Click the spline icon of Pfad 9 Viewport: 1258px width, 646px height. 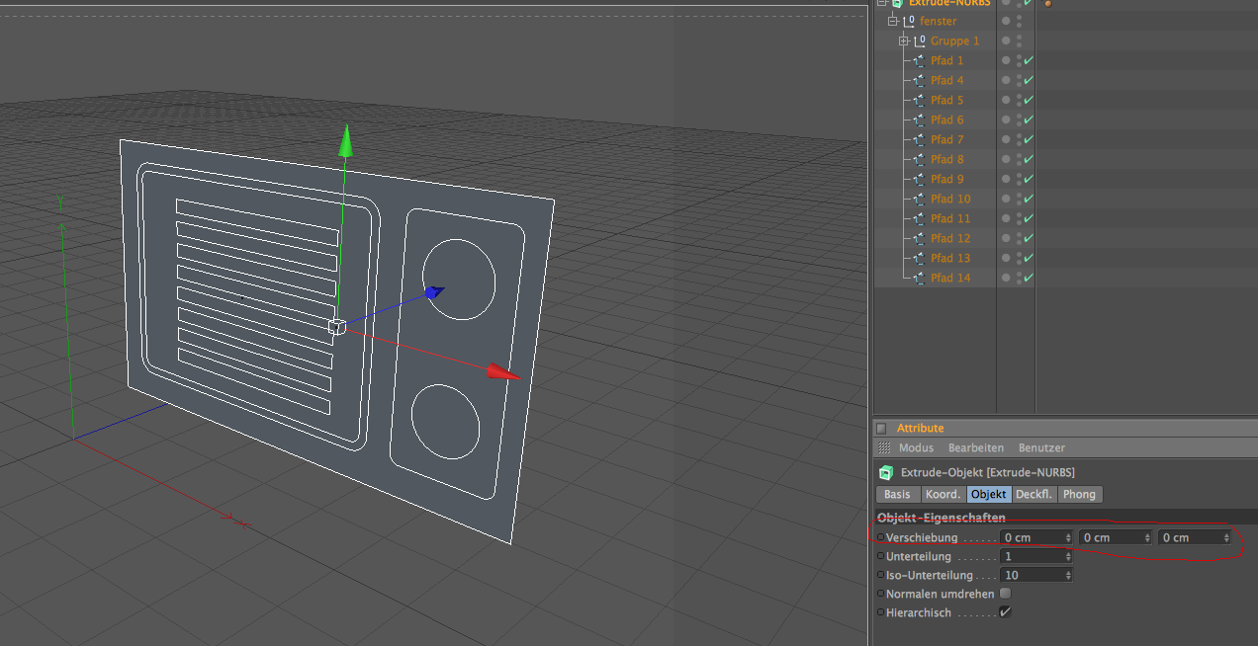pyautogui.click(x=919, y=179)
